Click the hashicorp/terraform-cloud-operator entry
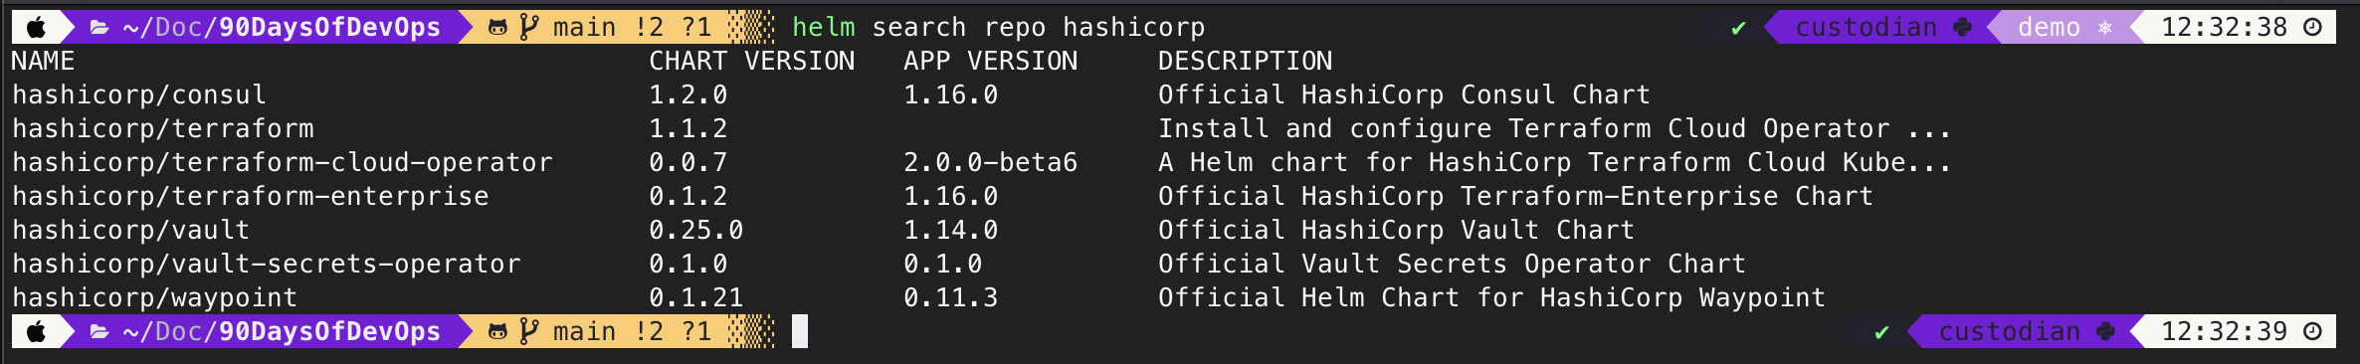This screenshot has width=2360, height=364. pos(283,162)
